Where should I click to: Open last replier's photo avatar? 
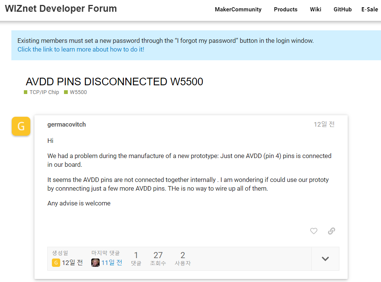click(x=95, y=263)
